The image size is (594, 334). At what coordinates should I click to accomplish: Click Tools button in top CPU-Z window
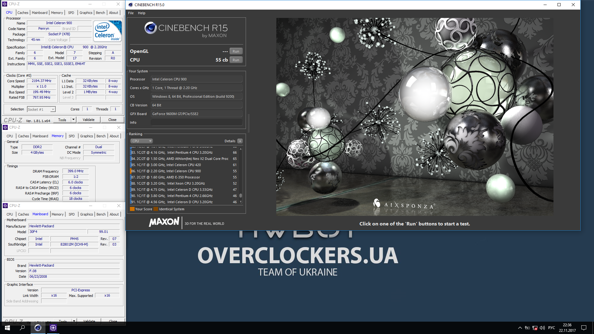(62, 120)
